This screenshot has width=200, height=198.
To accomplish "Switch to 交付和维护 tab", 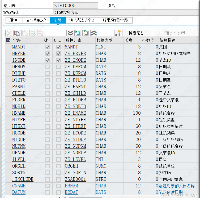I will coord(36,20).
